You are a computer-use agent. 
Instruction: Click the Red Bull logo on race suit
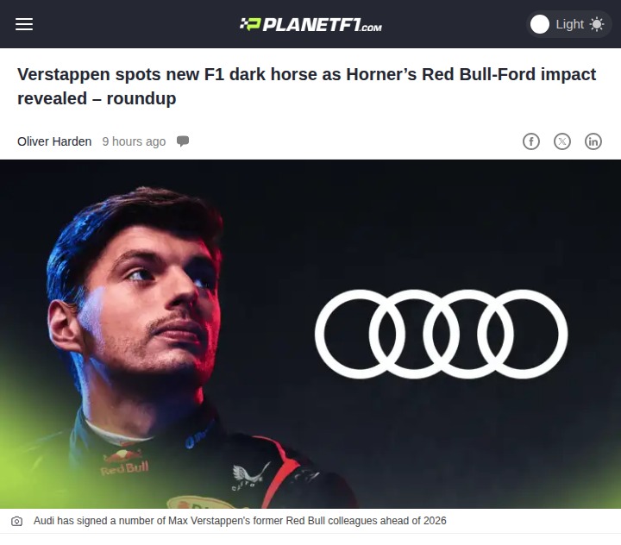click(124, 462)
